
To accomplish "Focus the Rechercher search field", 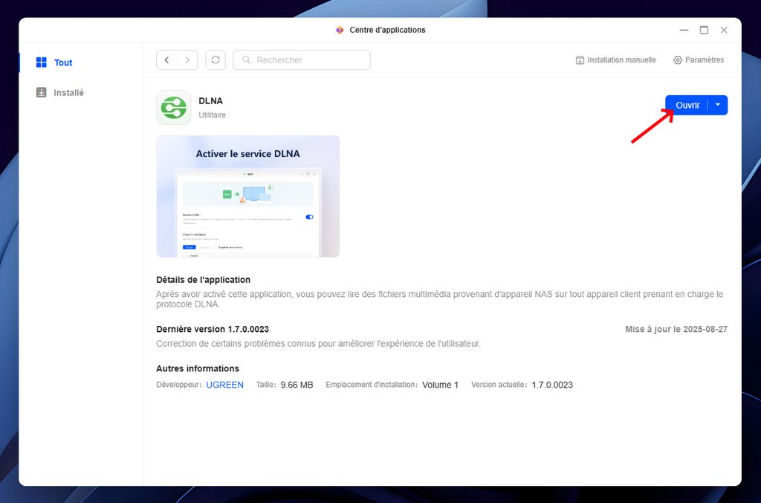I will pyautogui.click(x=308, y=60).
